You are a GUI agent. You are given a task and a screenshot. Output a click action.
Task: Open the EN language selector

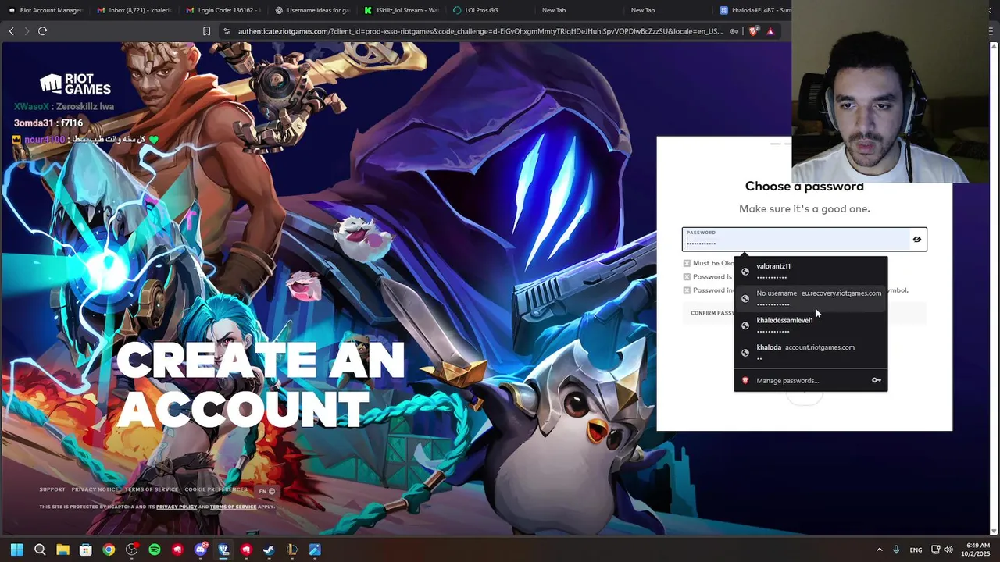(x=266, y=491)
